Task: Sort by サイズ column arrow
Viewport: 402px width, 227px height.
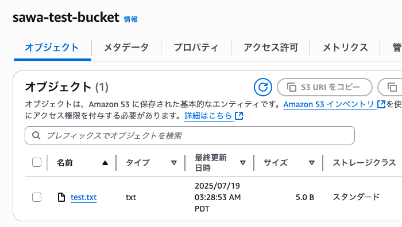Action: pos(311,163)
